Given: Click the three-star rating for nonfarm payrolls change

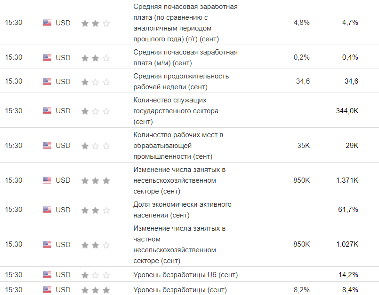Looking at the screenshot, I should point(96,180).
